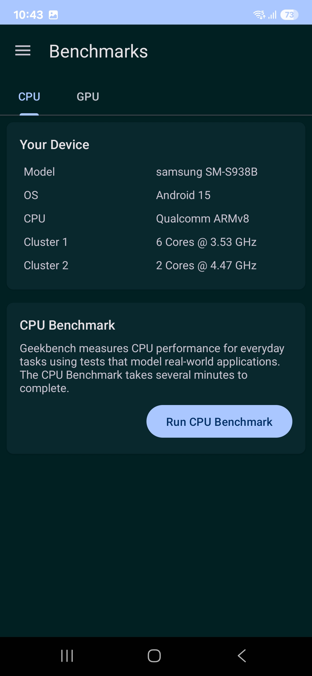312x676 pixels.
Task: Tap the Qualcomm ARMv8 CPU value
Action: (202, 219)
